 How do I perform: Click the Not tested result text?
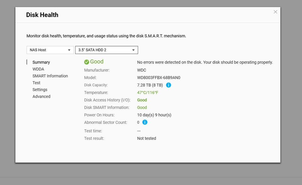pos(147,138)
